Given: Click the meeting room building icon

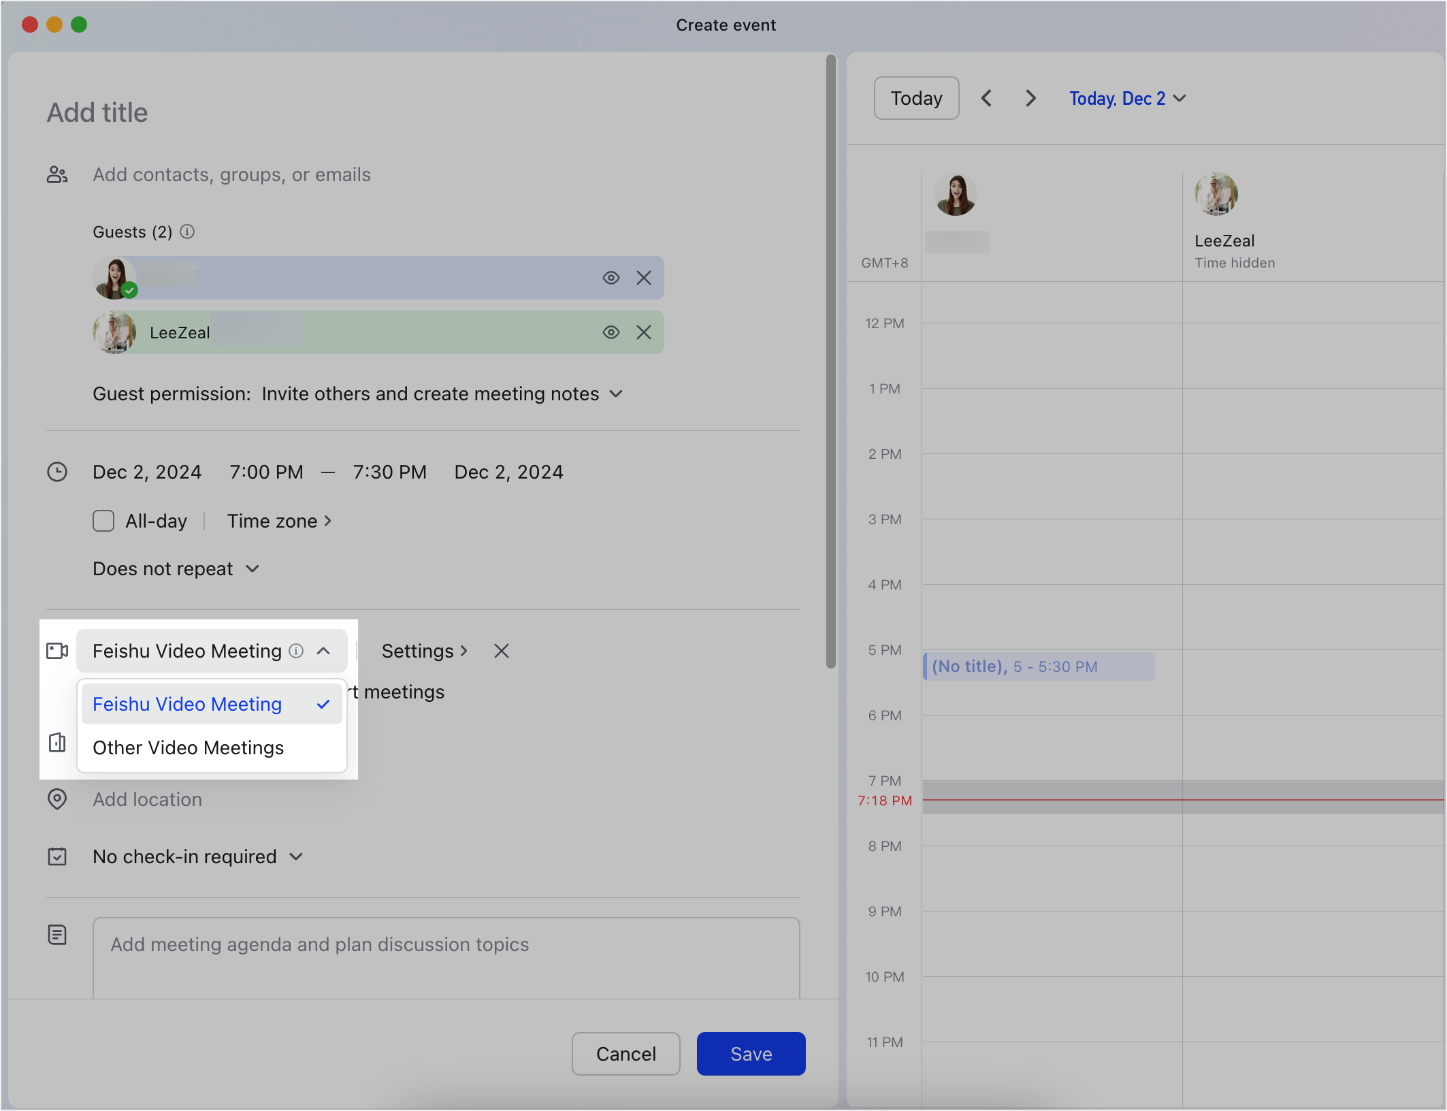Looking at the screenshot, I should click(x=57, y=743).
